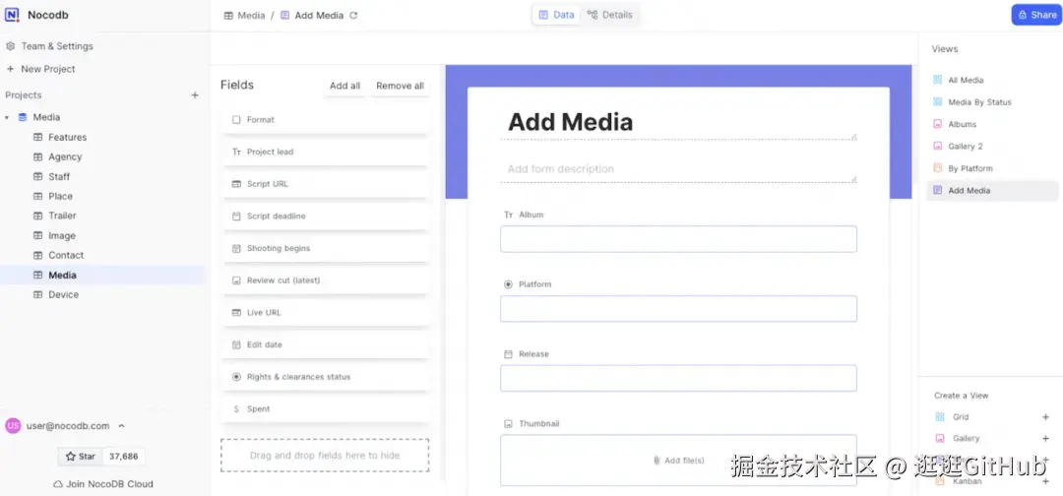Click the Live URL field card
This screenshot has height=496, width=1063.
coord(326,312)
